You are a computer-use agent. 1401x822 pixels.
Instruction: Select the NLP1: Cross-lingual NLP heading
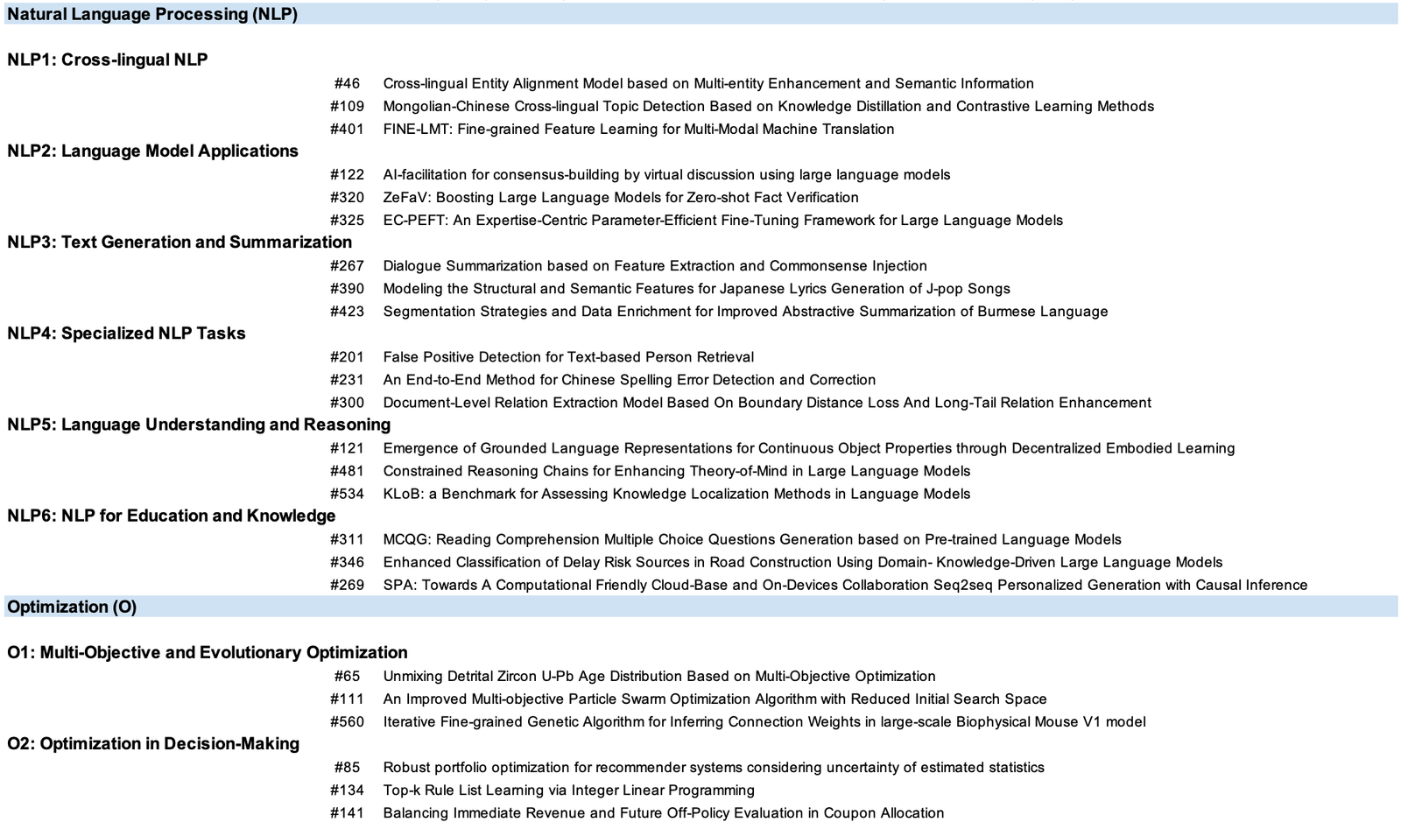click(x=108, y=60)
